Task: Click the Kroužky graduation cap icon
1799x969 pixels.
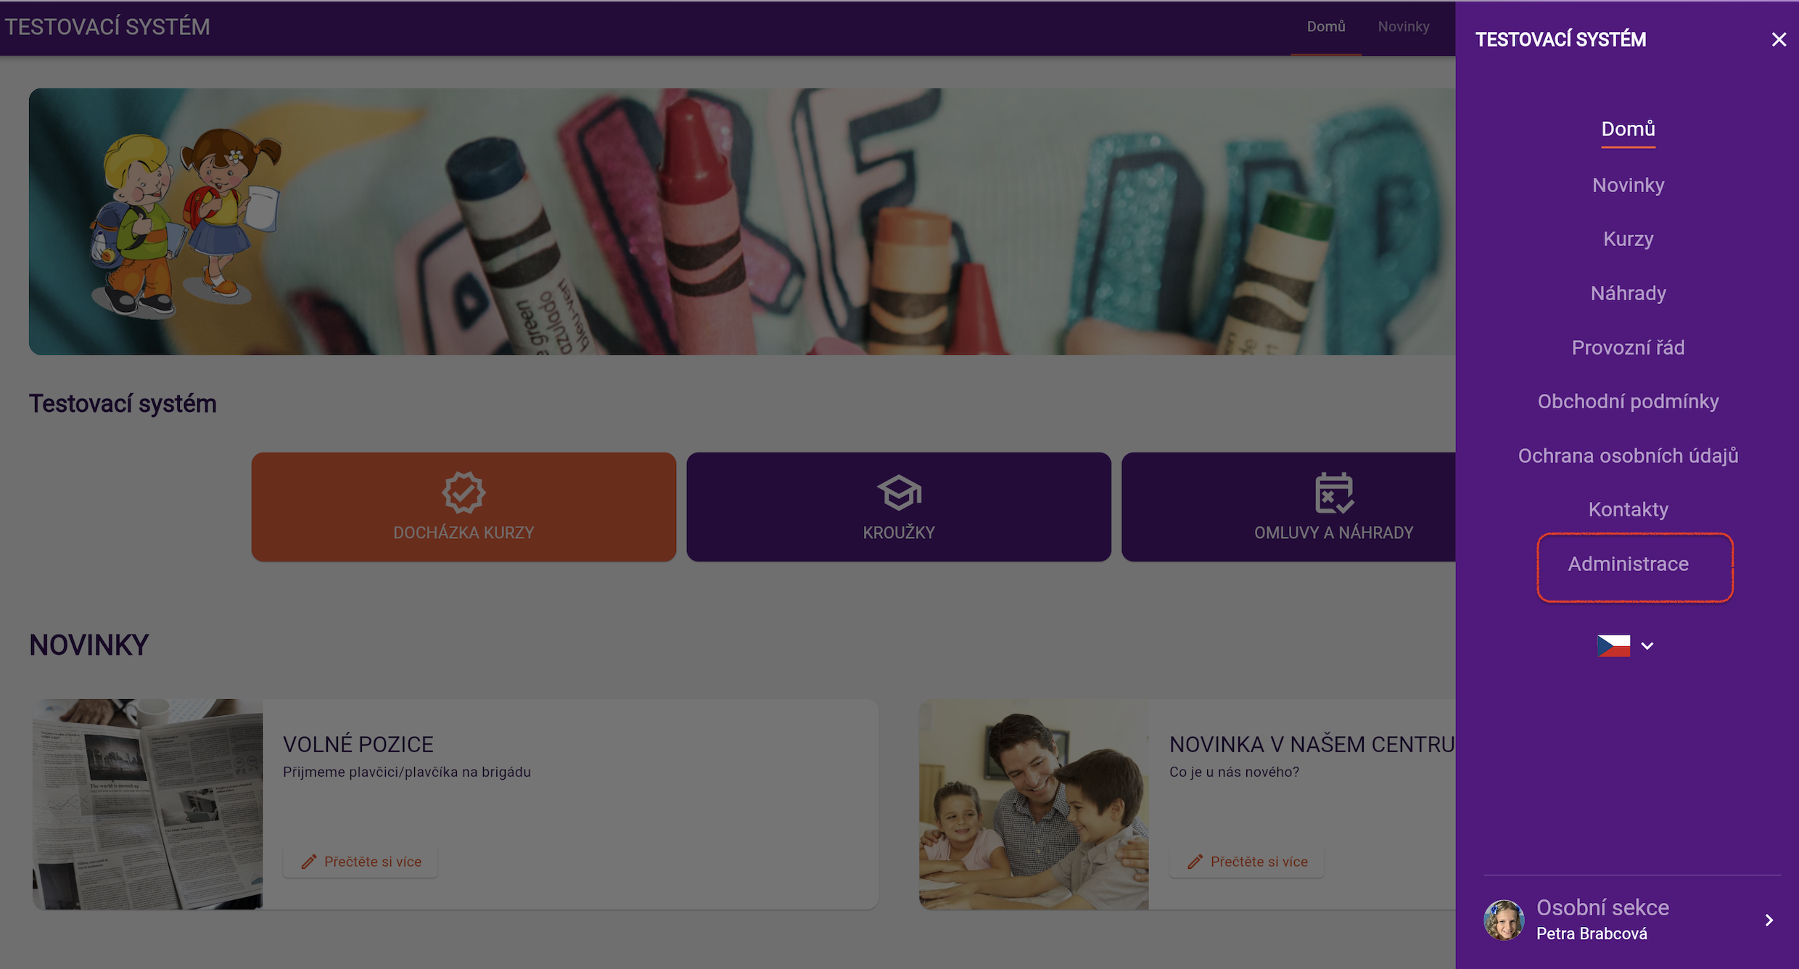Action: click(899, 492)
